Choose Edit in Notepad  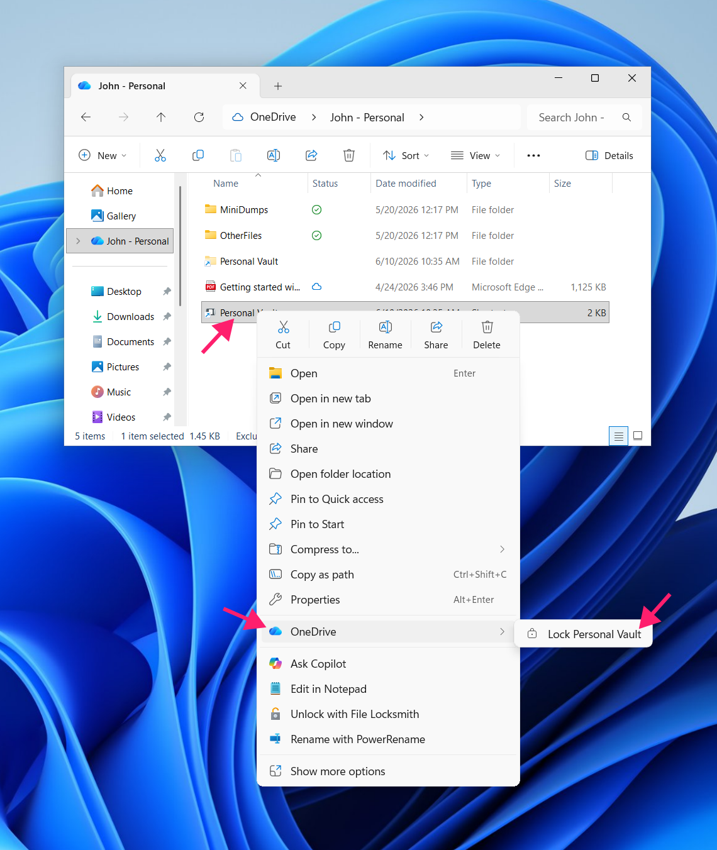click(x=388, y=689)
